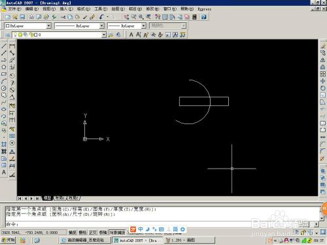The height and width of the screenshot is (245, 327).
Task: Open the 插入 (Insert) menu
Action: 66,9
